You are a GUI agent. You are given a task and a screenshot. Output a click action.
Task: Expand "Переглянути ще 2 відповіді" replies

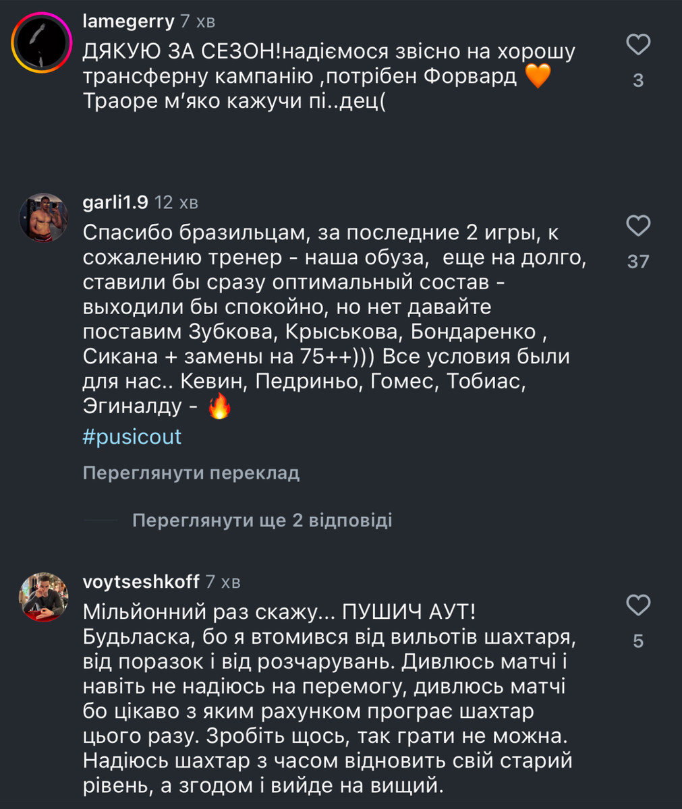(x=262, y=520)
